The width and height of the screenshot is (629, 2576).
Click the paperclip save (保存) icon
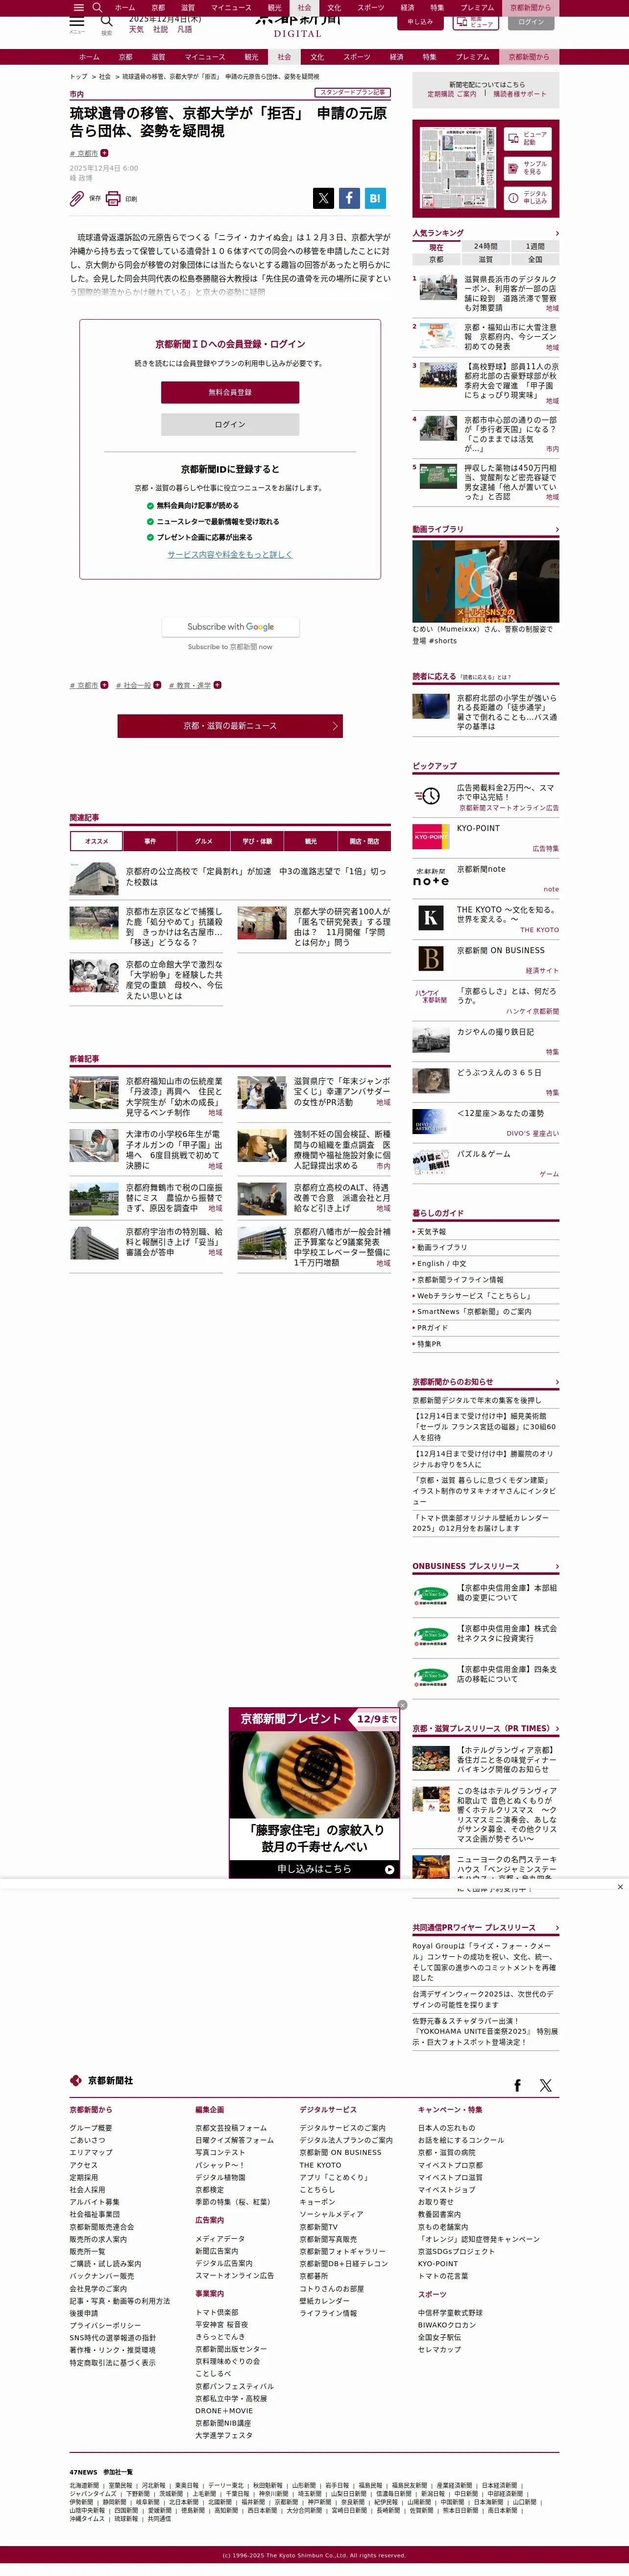(x=77, y=198)
